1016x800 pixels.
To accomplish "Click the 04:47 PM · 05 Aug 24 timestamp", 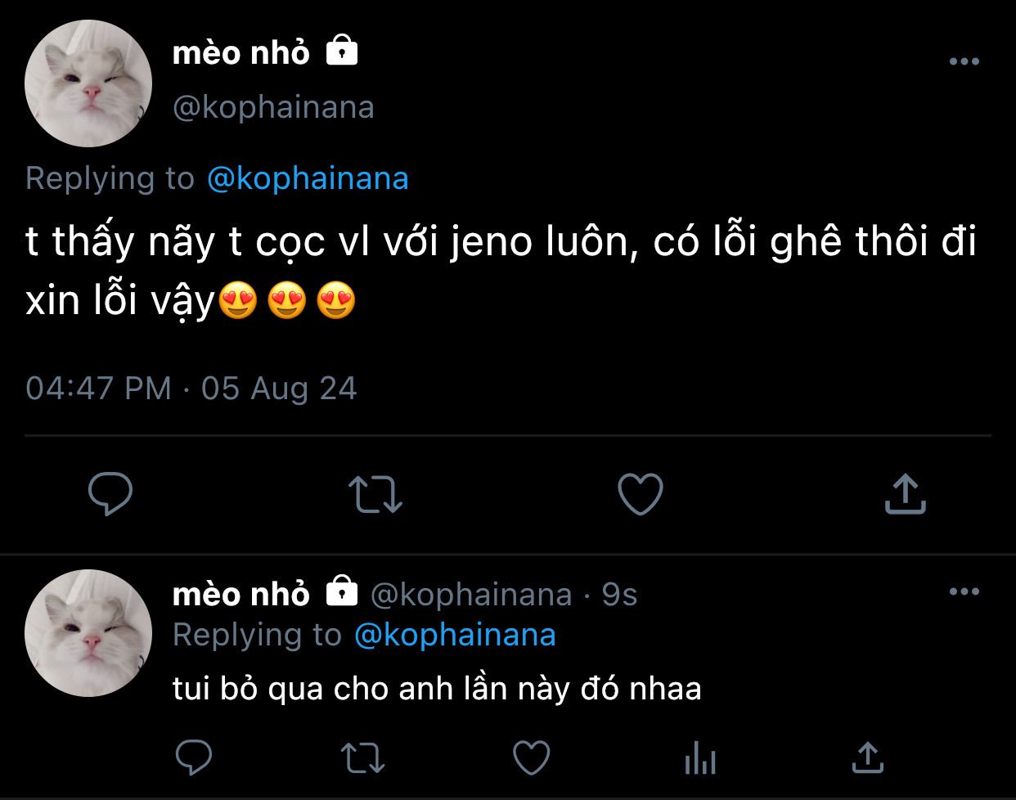I will tap(191, 388).
